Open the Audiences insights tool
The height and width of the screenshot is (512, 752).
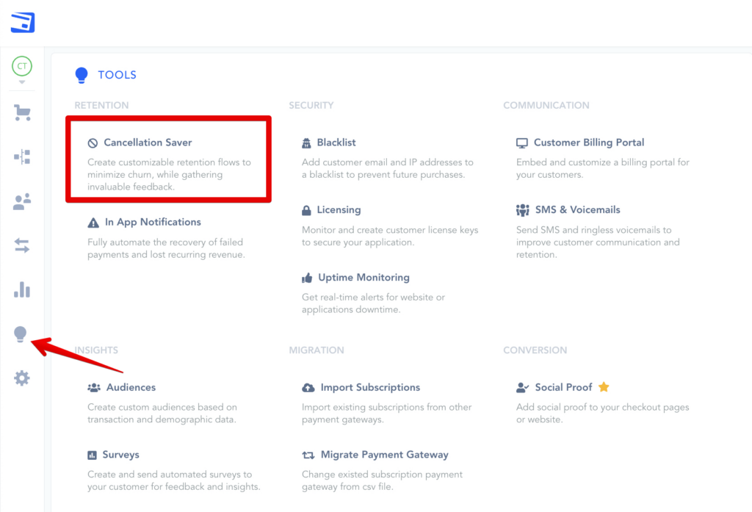click(131, 387)
